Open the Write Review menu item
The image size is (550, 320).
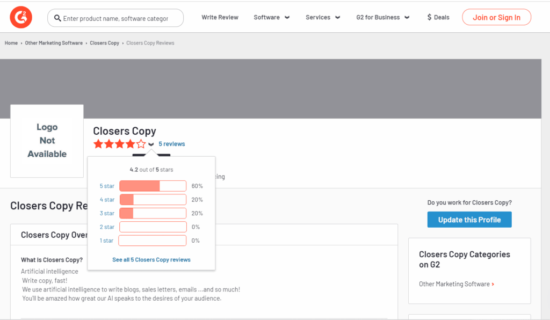(220, 17)
